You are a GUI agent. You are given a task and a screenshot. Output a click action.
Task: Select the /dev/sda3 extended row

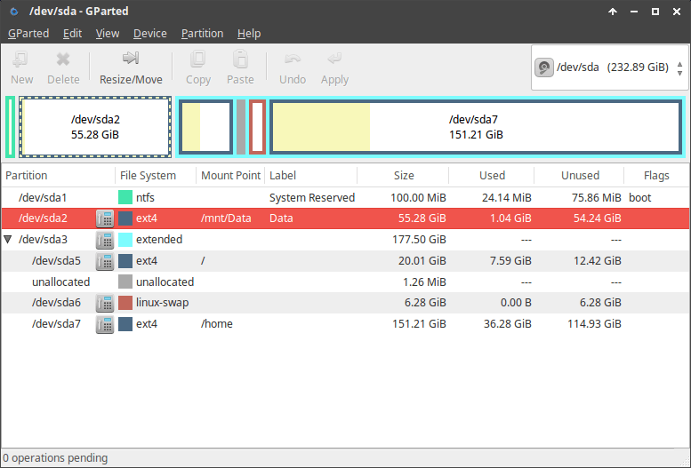[345, 240]
